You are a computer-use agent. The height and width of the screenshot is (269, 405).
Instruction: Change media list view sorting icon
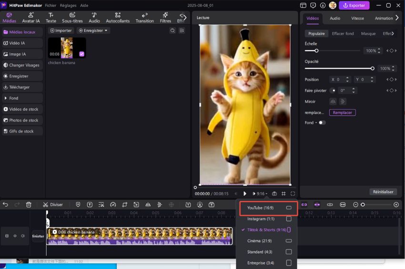[182, 30]
